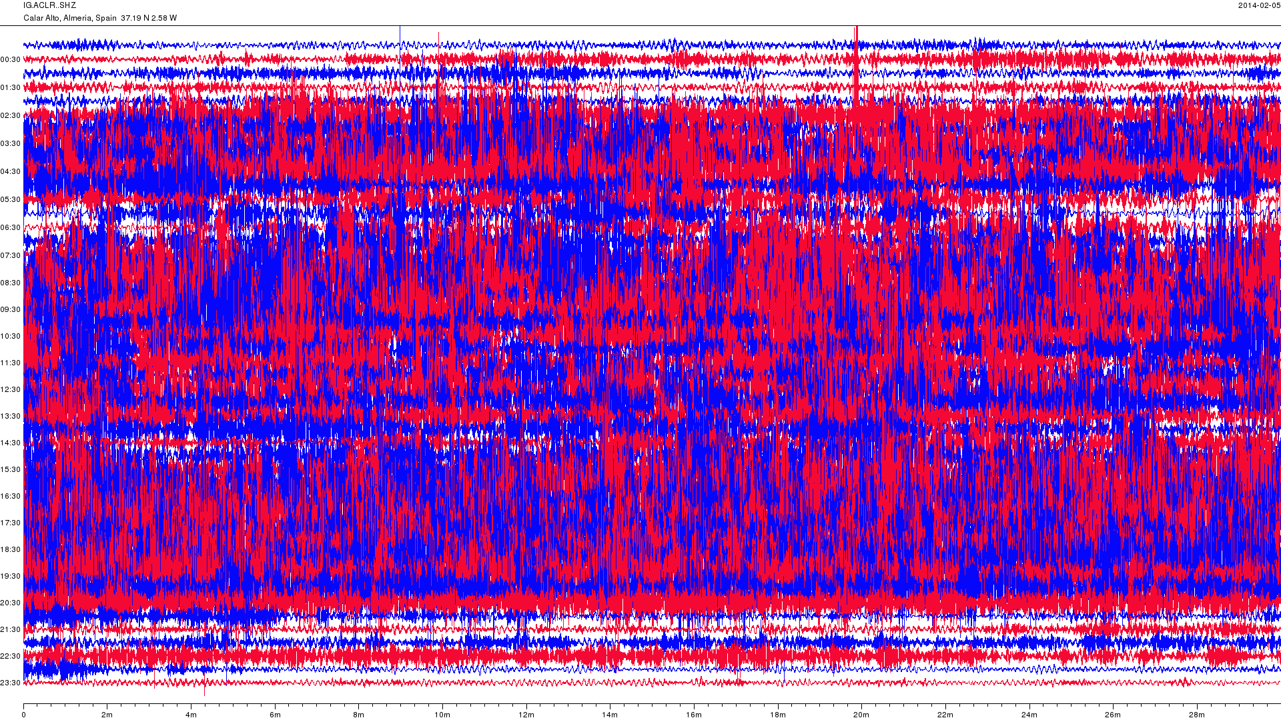Image resolution: width=1281 pixels, height=720 pixels.
Task: Click the 05:30 time label
Action: [x=11, y=200]
